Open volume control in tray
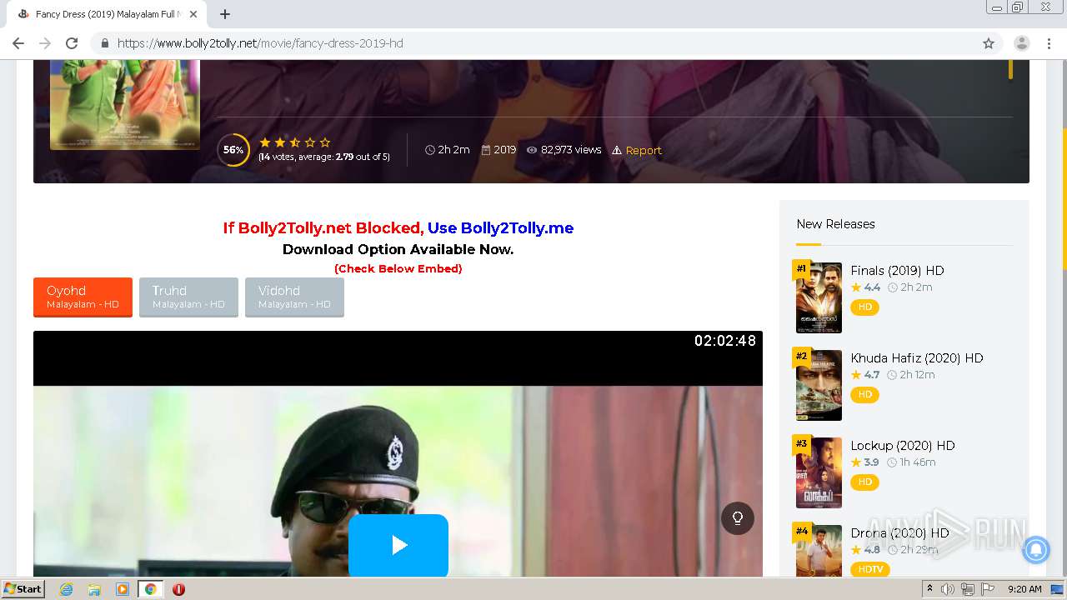Viewport: 1067px width, 600px height. tap(948, 589)
